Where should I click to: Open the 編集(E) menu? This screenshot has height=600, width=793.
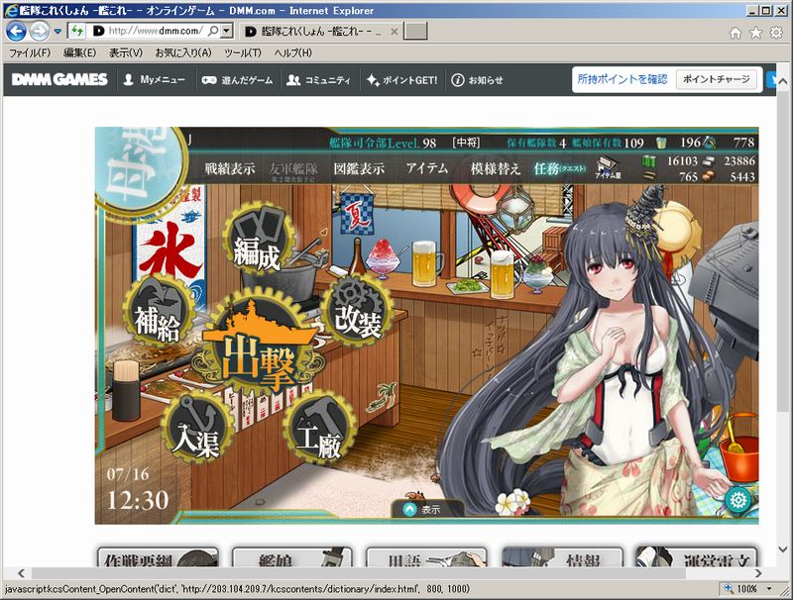pyautogui.click(x=79, y=52)
